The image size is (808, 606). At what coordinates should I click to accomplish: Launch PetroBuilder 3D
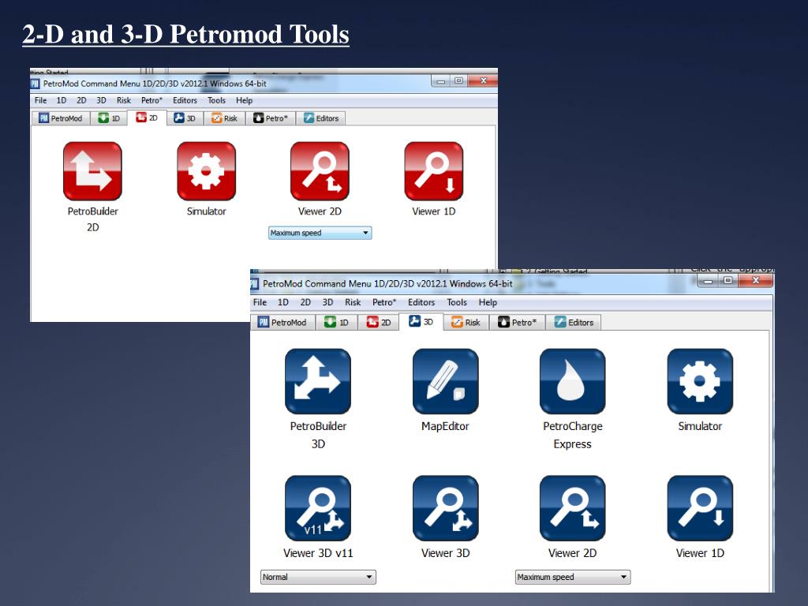click(318, 381)
